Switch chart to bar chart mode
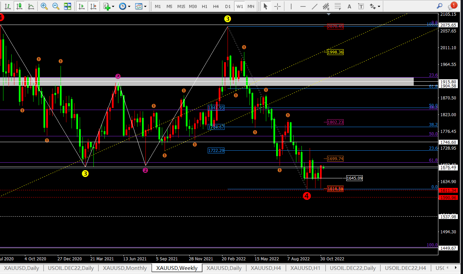Screen dimensions: 463x274 point(8,6)
